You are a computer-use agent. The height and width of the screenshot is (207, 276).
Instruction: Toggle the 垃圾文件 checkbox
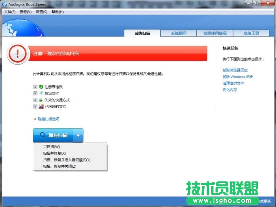[x=35, y=93]
